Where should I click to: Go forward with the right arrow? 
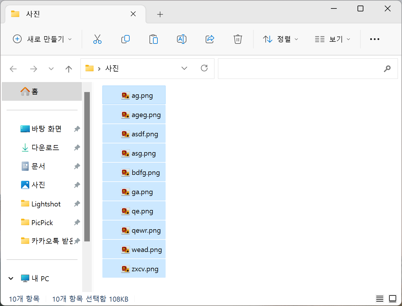[34, 69]
